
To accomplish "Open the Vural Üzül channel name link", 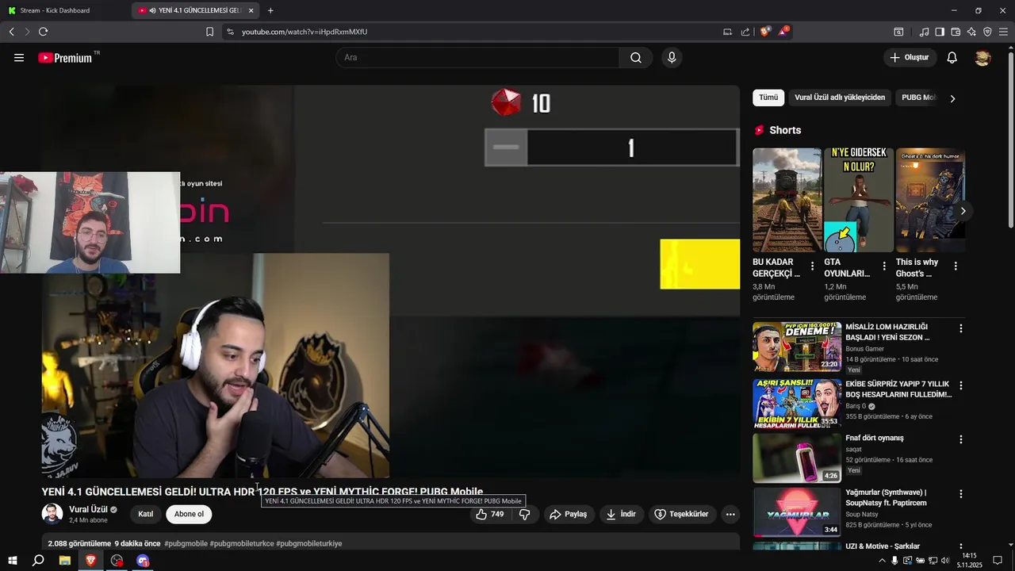I will 88,509.
